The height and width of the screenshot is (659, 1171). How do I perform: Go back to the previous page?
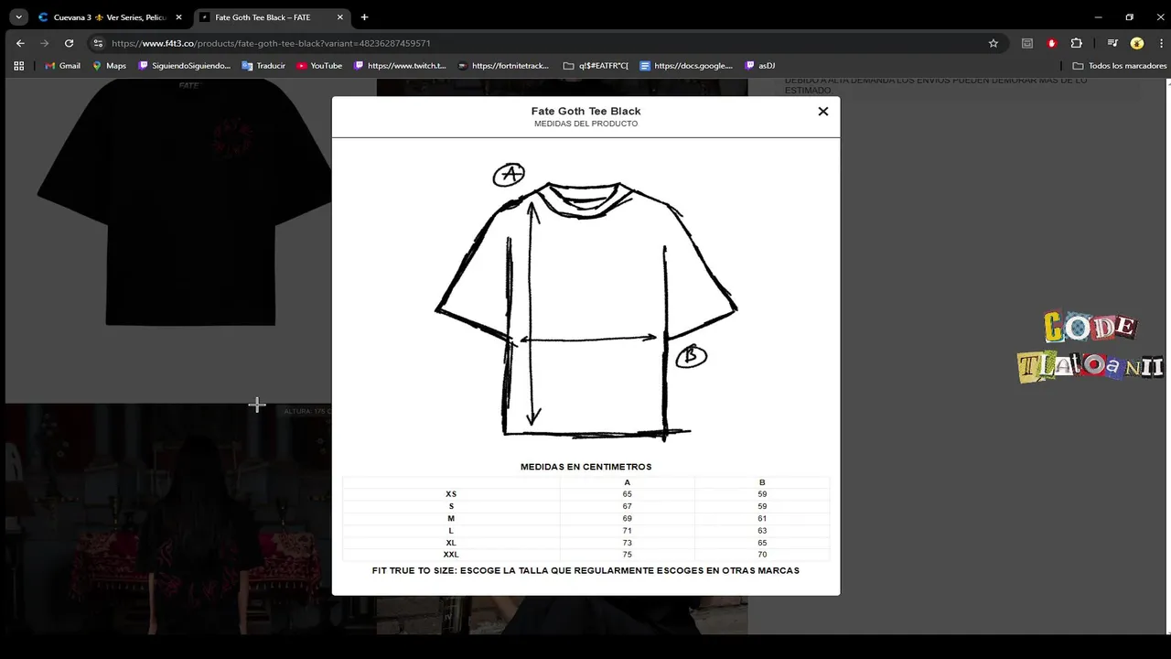(x=20, y=43)
